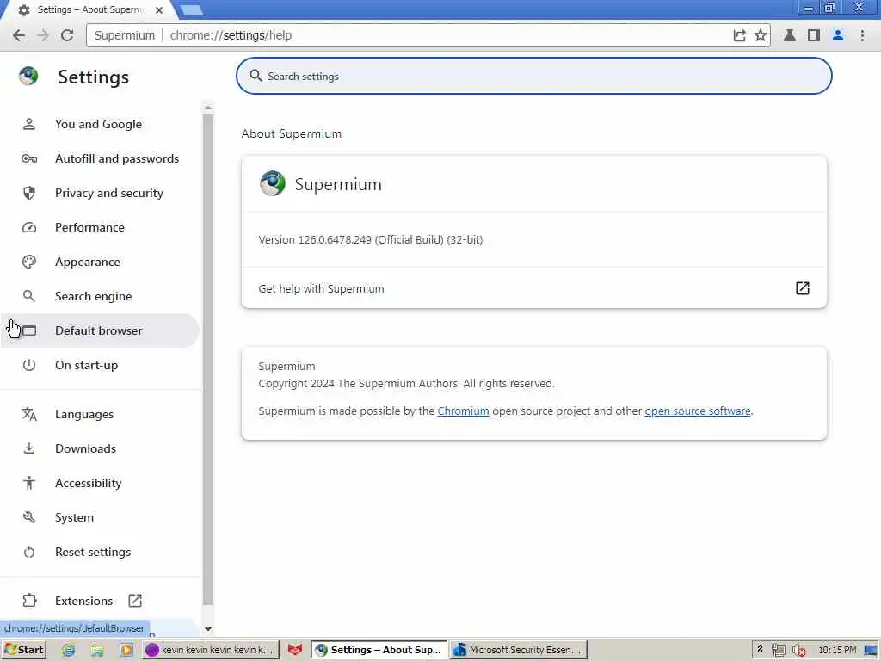Screen dimensions: 881x661
Task: Select the Settings – About Supermium tab
Action: pos(89,10)
